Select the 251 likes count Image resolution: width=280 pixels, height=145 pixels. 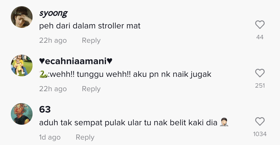click(260, 86)
